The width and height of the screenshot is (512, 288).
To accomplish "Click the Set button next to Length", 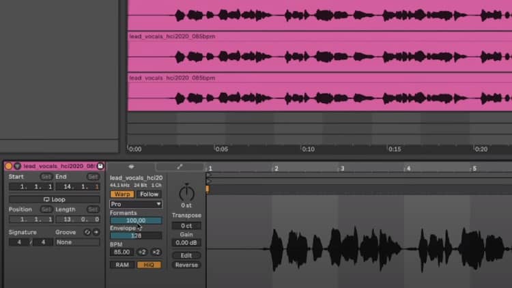I will [93, 210].
